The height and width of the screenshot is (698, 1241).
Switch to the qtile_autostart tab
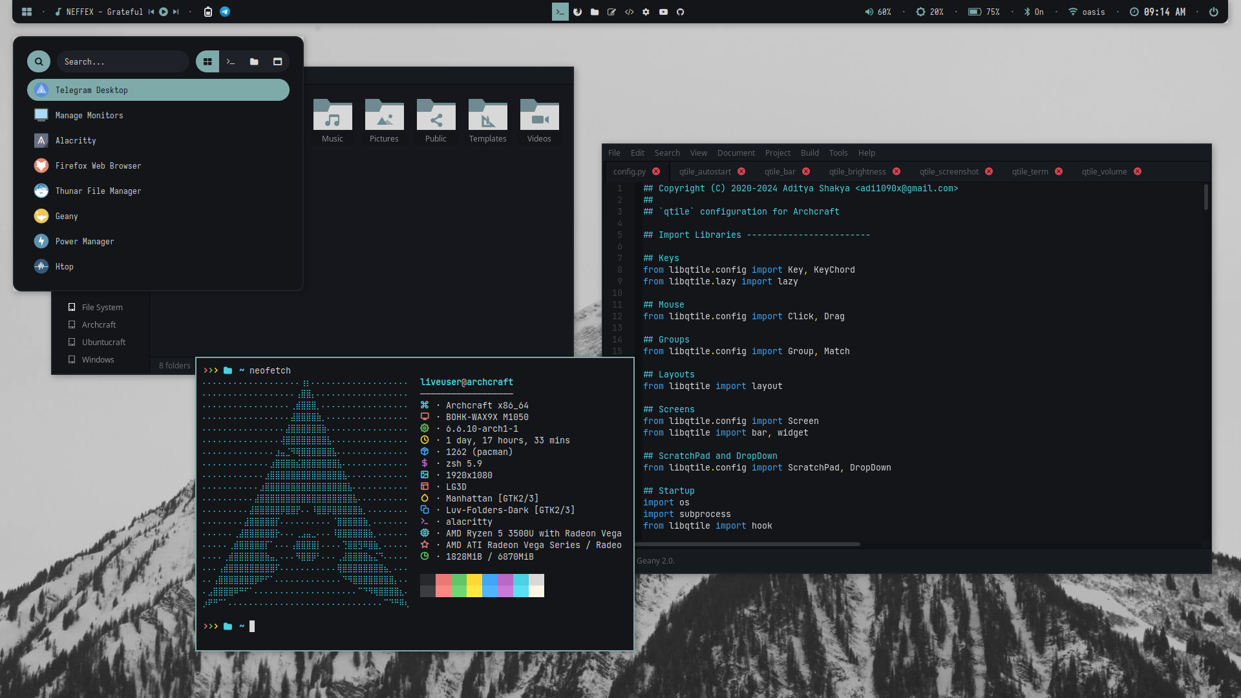tap(705, 172)
